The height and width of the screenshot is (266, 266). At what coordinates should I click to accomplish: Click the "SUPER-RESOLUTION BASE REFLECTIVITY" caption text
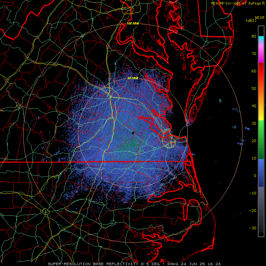pos(93,264)
